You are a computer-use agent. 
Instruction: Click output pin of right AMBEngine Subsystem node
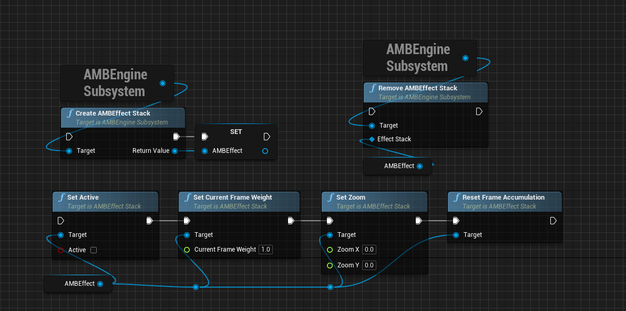pyautogui.click(x=465, y=58)
